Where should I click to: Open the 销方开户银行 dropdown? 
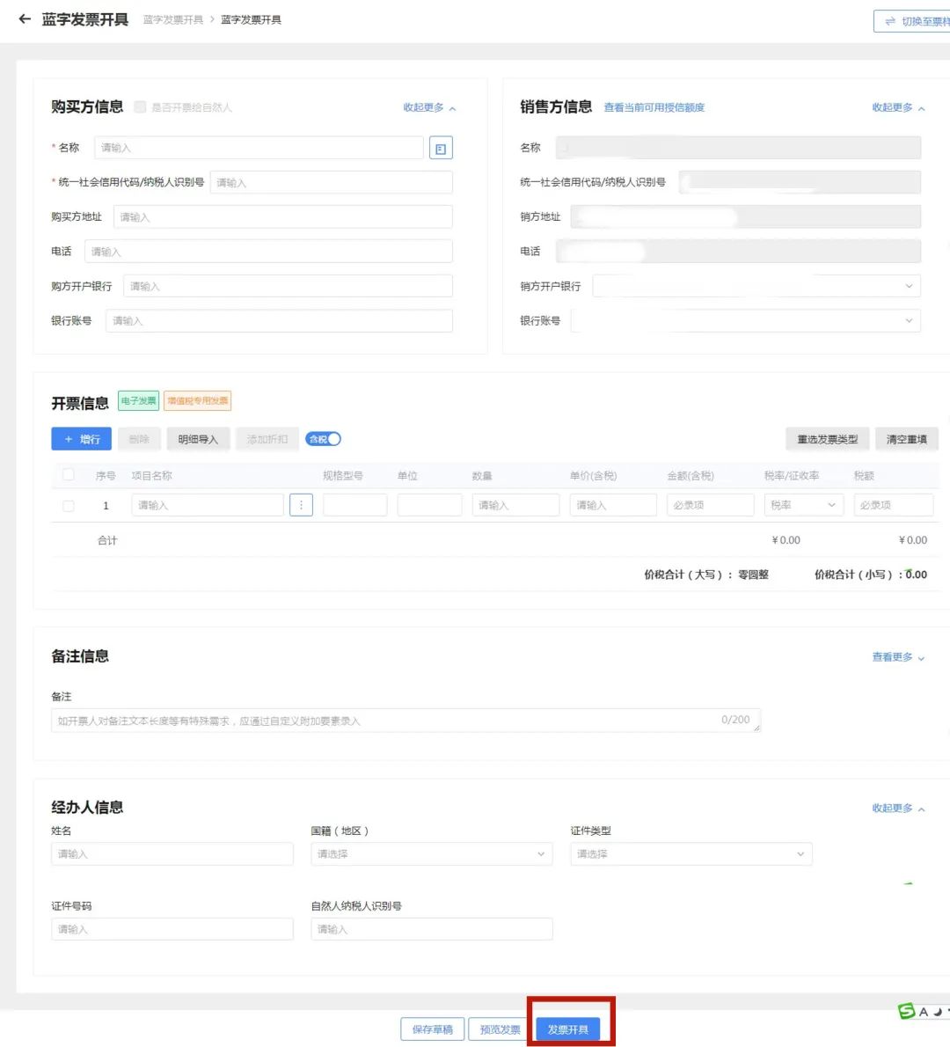[909, 285]
